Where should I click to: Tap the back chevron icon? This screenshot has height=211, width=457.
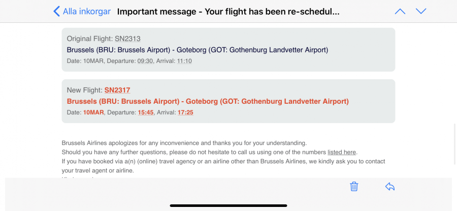pos(56,11)
